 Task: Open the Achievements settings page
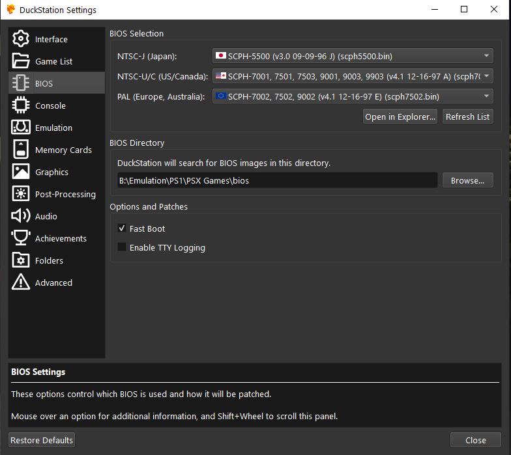(x=56, y=238)
